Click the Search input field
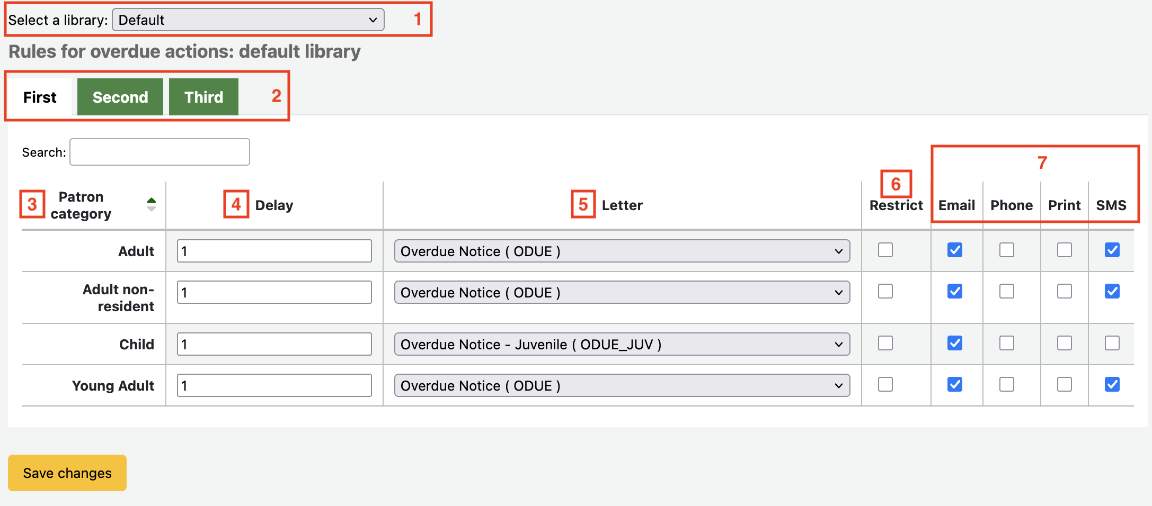Screen dimensions: 1152x506 coord(159,152)
